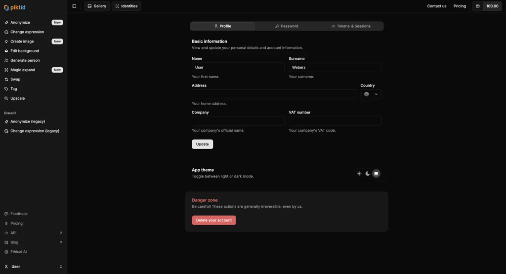
Task: Open the Country dropdown
Action: (371, 94)
